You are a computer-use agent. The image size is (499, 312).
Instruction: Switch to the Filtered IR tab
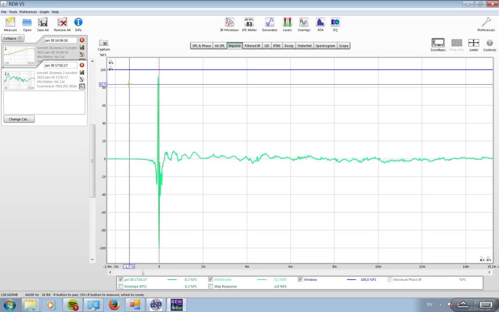252,46
